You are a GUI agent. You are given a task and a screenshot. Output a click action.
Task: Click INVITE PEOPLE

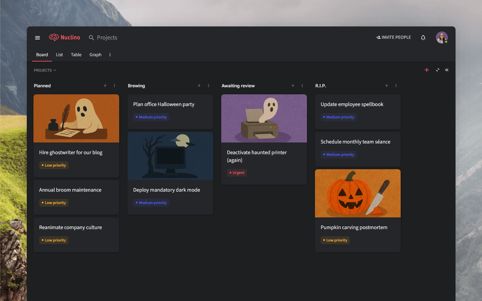(393, 37)
